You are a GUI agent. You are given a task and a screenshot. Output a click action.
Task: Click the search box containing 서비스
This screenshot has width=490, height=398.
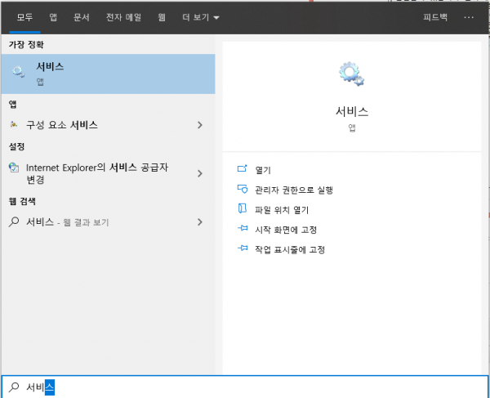pos(245,387)
